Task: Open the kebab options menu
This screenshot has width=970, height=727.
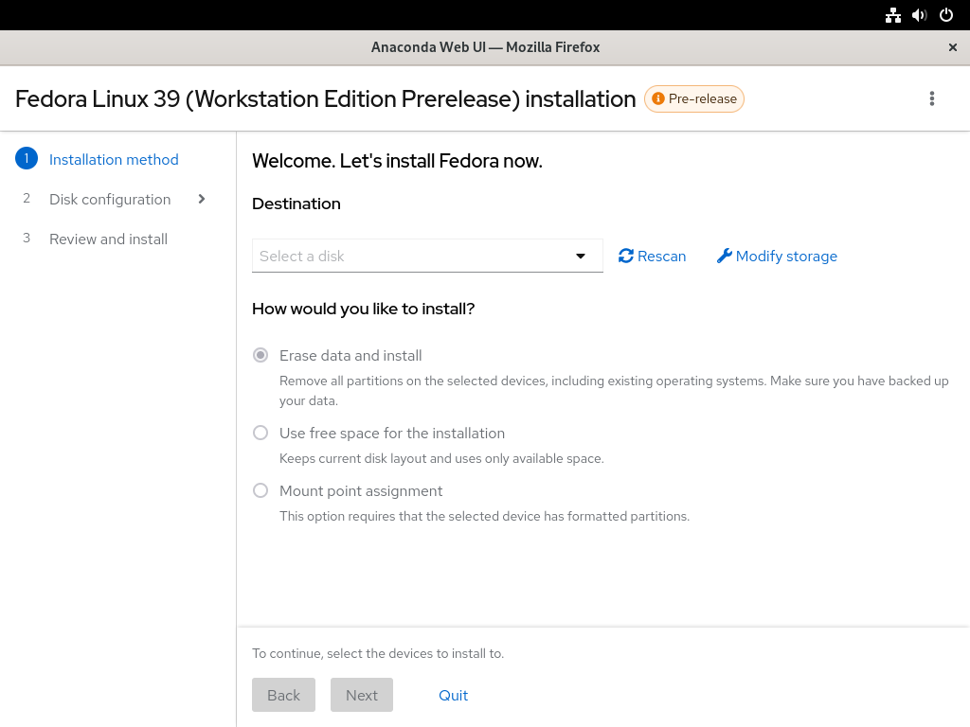Action: (x=932, y=98)
